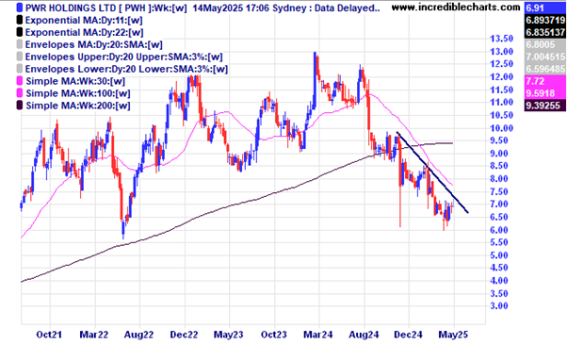Click the 6.893719 EMA value box
The height and width of the screenshot is (344, 567).
[x=545, y=20]
